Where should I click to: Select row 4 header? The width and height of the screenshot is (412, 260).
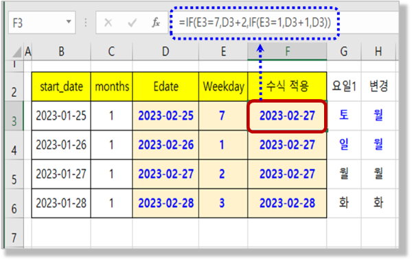click(x=14, y=145)
